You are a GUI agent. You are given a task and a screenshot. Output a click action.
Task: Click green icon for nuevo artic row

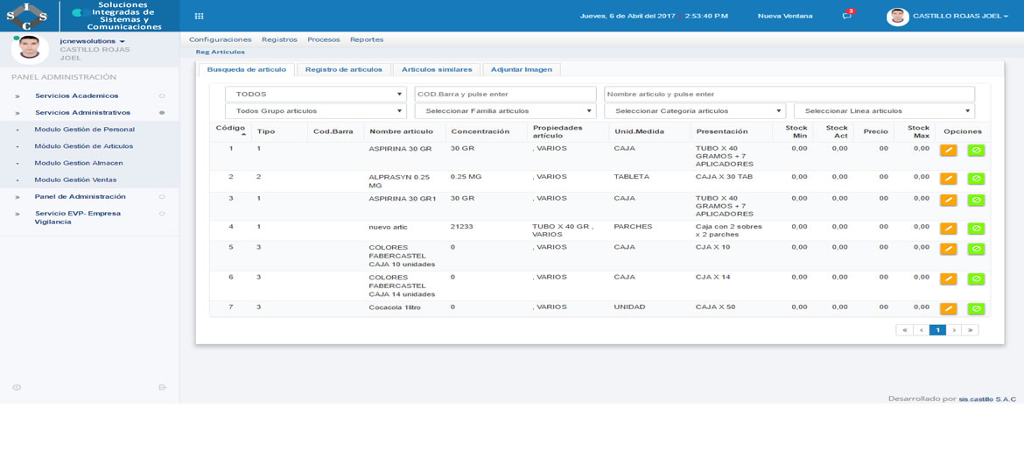coord(976,229)
